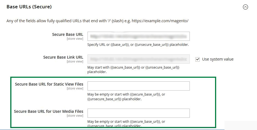This screenshot has width=257, height=130.
Task: Click the store view scope under User Media Files
Action: tap(75, 116)
